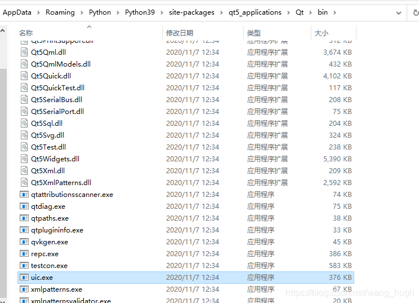419x303 pixels.
Task: Select the file named xmlpatterns.exe
Action: pos(56,289)
